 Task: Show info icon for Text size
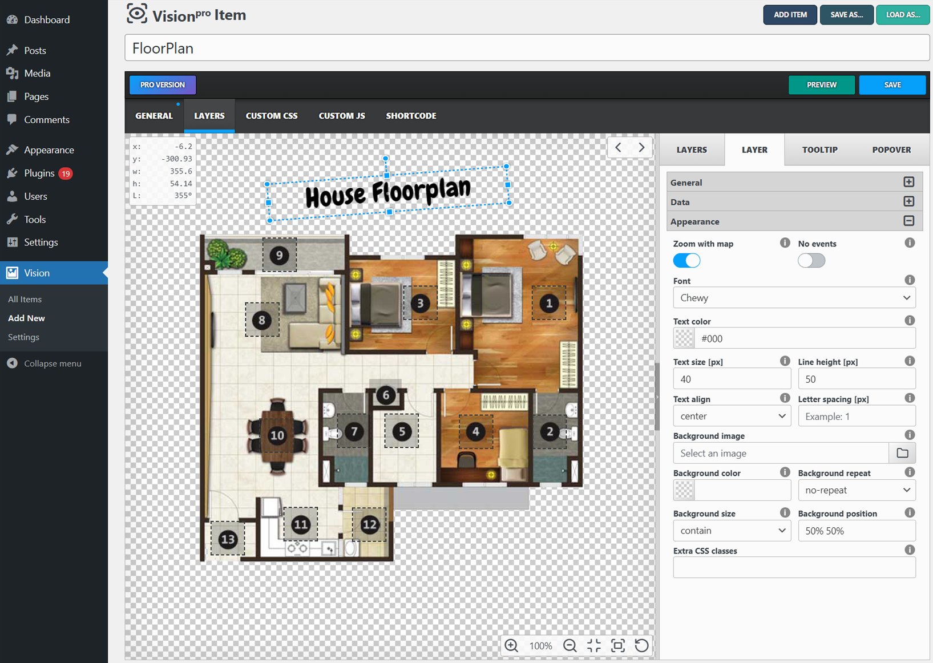coord(785,361)
